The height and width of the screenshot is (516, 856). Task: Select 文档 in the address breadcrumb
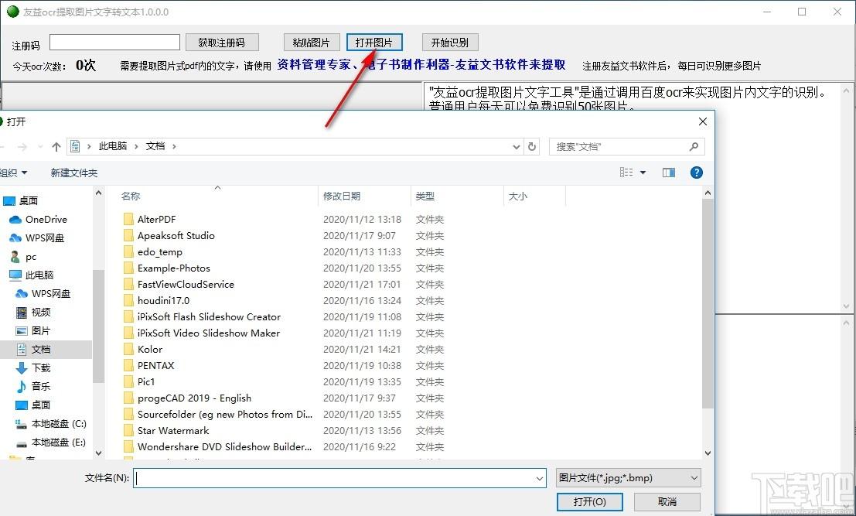(155, 146)
